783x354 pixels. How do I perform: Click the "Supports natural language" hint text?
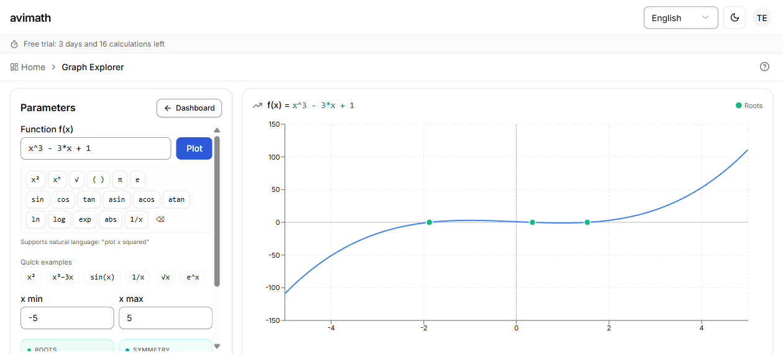[x=85, y=242]
